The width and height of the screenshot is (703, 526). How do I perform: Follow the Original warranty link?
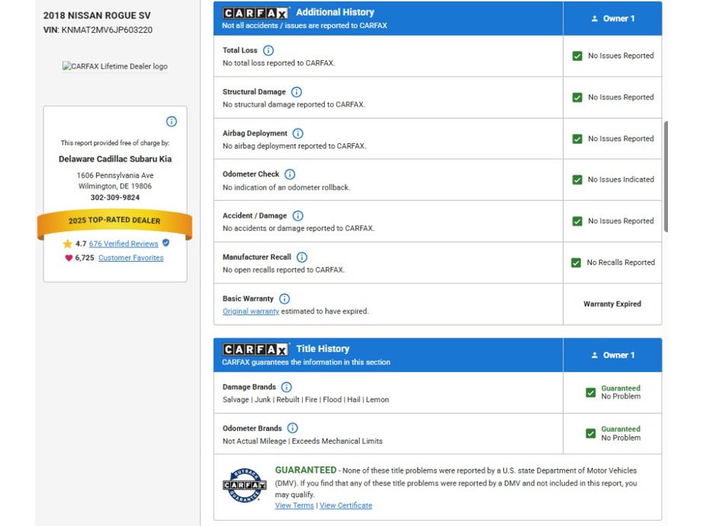coord(251,311)
